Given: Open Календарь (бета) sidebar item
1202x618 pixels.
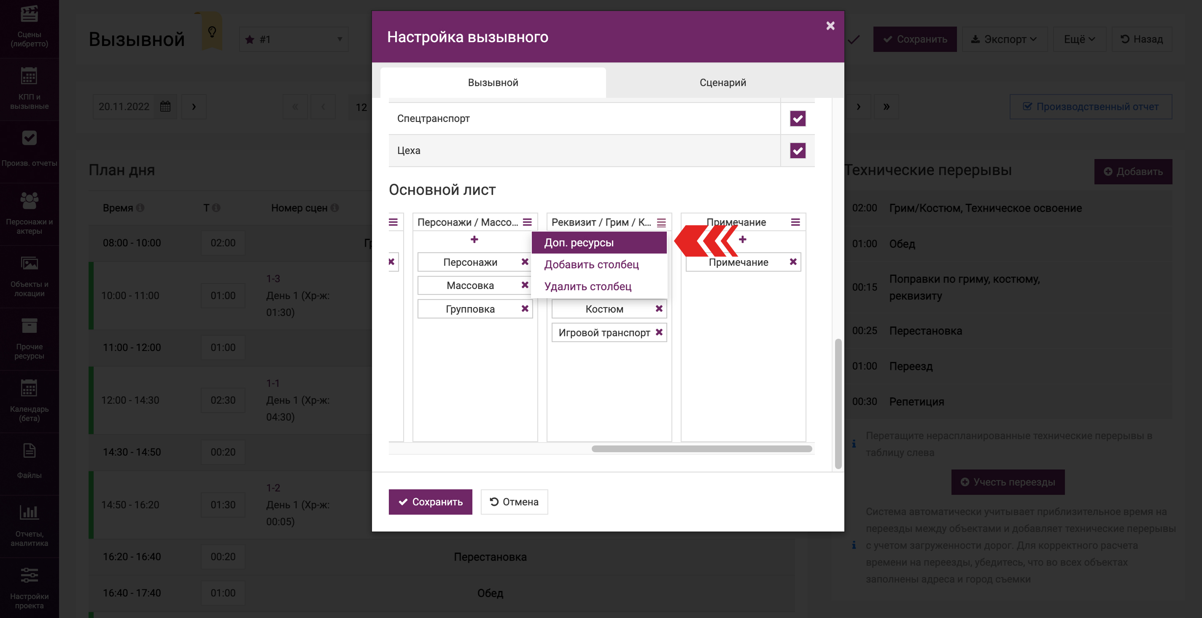Looking at the screenshot, I should (x=30, y=402).
